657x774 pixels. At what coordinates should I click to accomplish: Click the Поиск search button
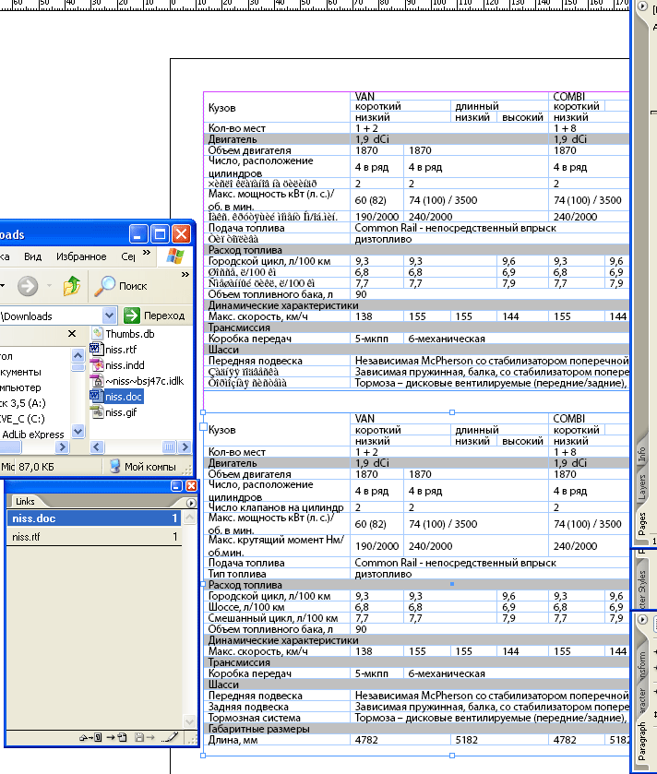[x=121, y=286]
